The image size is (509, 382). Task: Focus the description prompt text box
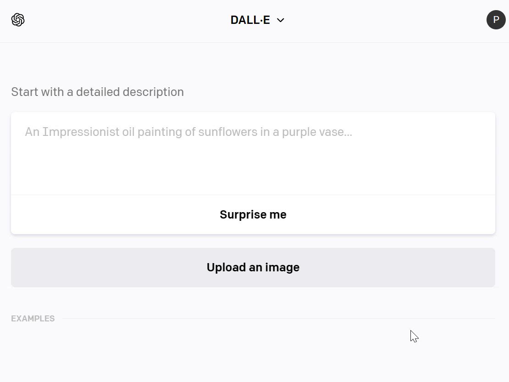pyautogui.click(x=253, y=153)
